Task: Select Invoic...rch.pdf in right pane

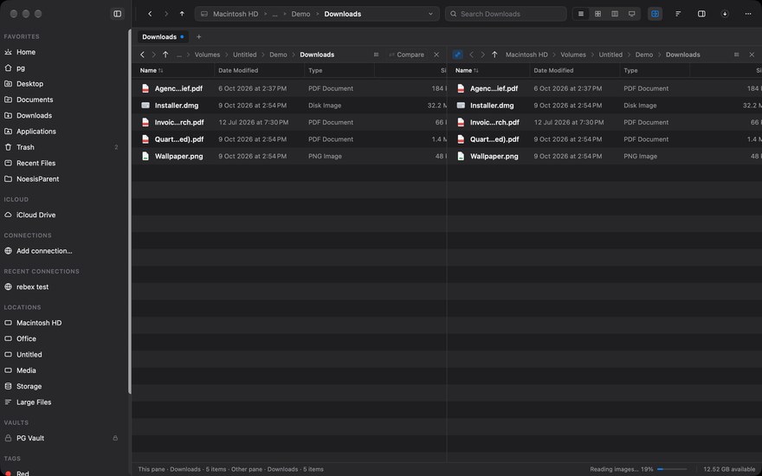Action: pyautogui.click(x=604, y=122)
